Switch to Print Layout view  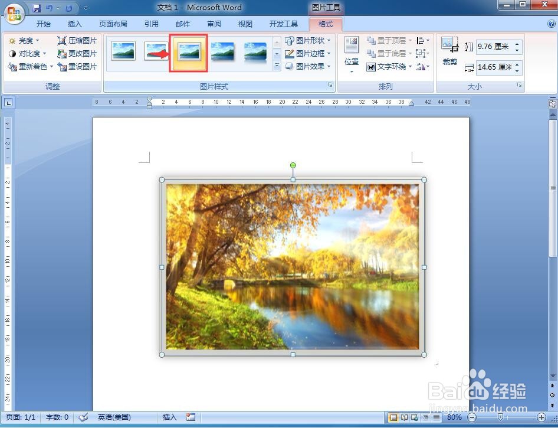(393, 417)
